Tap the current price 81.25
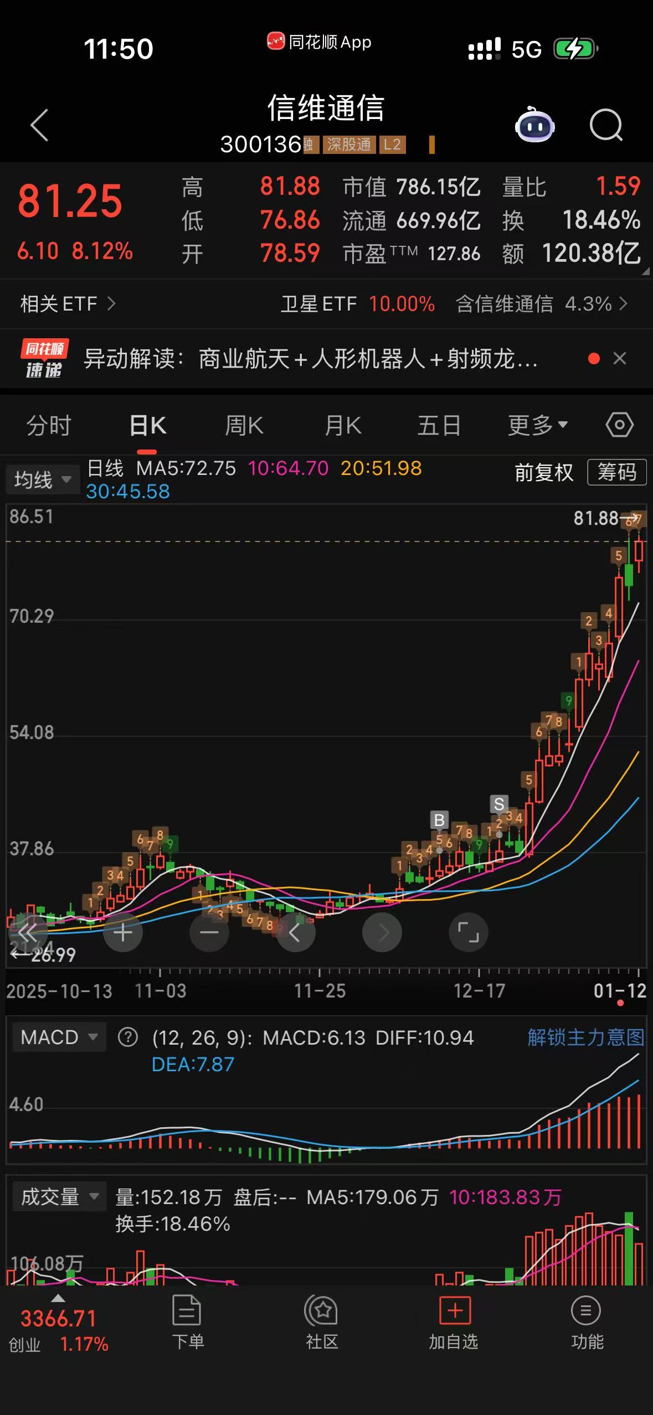This screenshot has width=653, height=1415. 70,201
